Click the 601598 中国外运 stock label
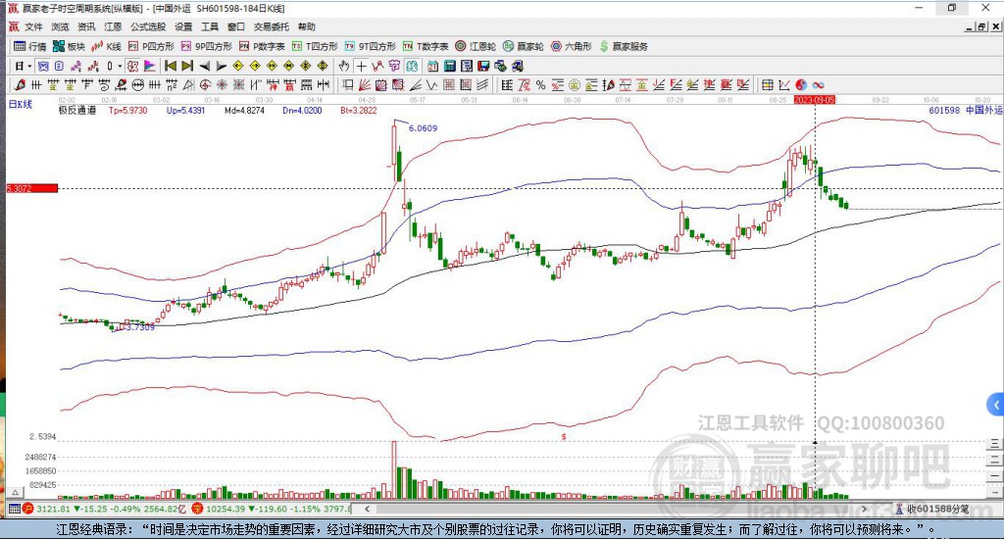The width and height of the screenshot is (1004, 539). (x=966, y=110)
